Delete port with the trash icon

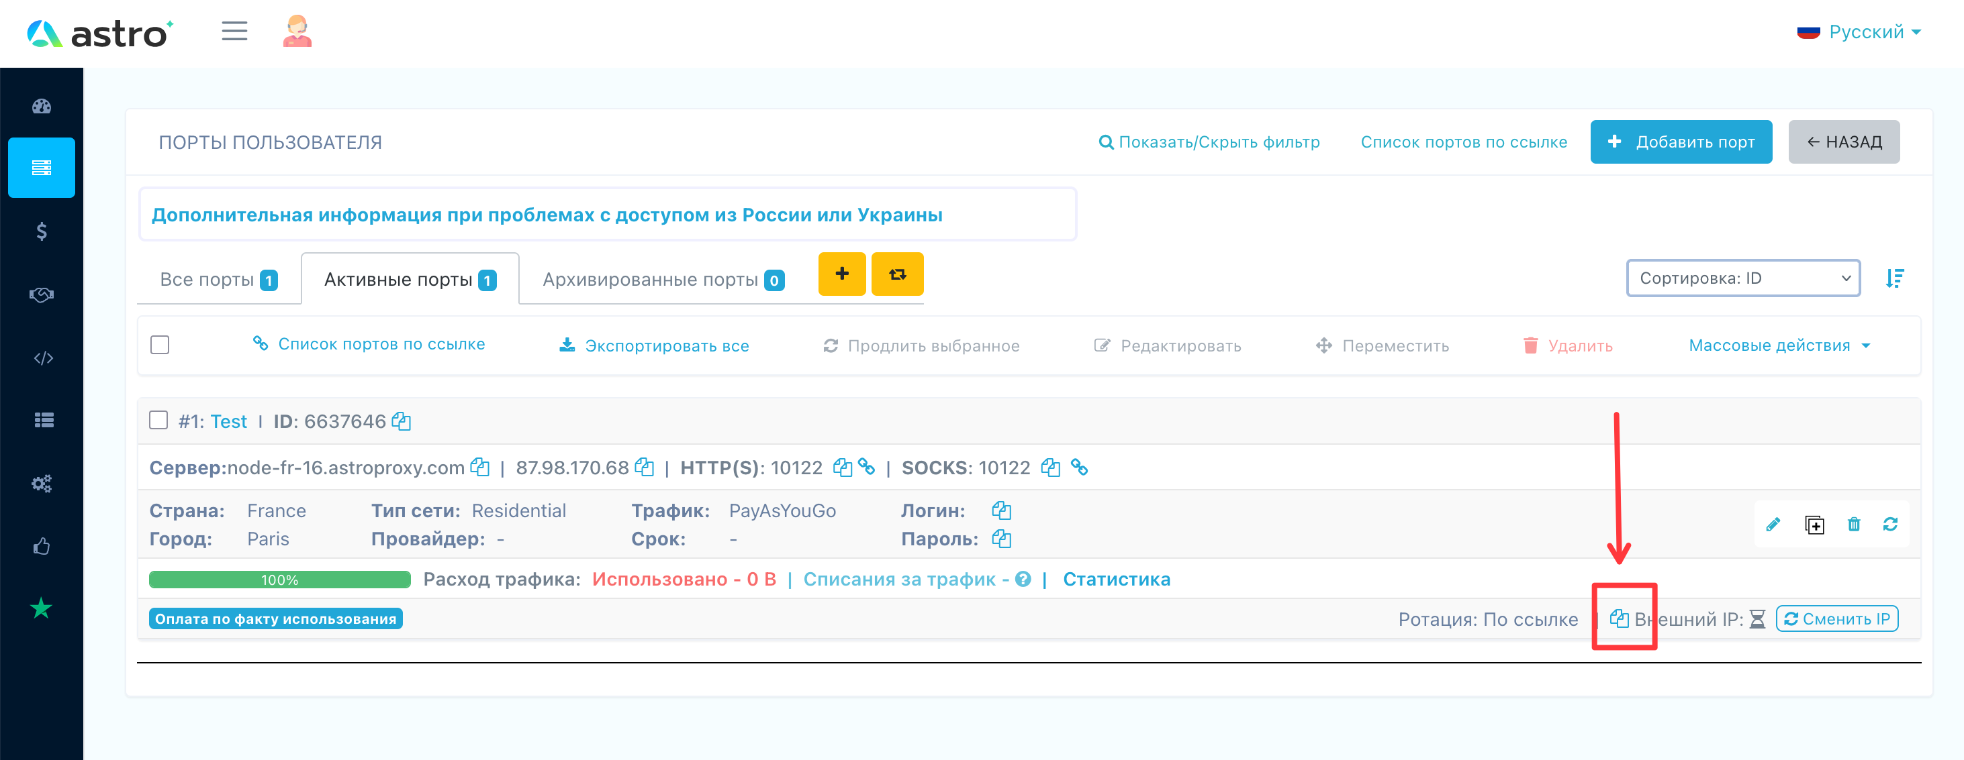pos(1854,524)
